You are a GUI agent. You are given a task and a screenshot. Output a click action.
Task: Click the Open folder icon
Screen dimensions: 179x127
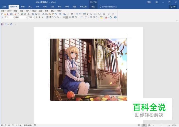pos(5,14)
